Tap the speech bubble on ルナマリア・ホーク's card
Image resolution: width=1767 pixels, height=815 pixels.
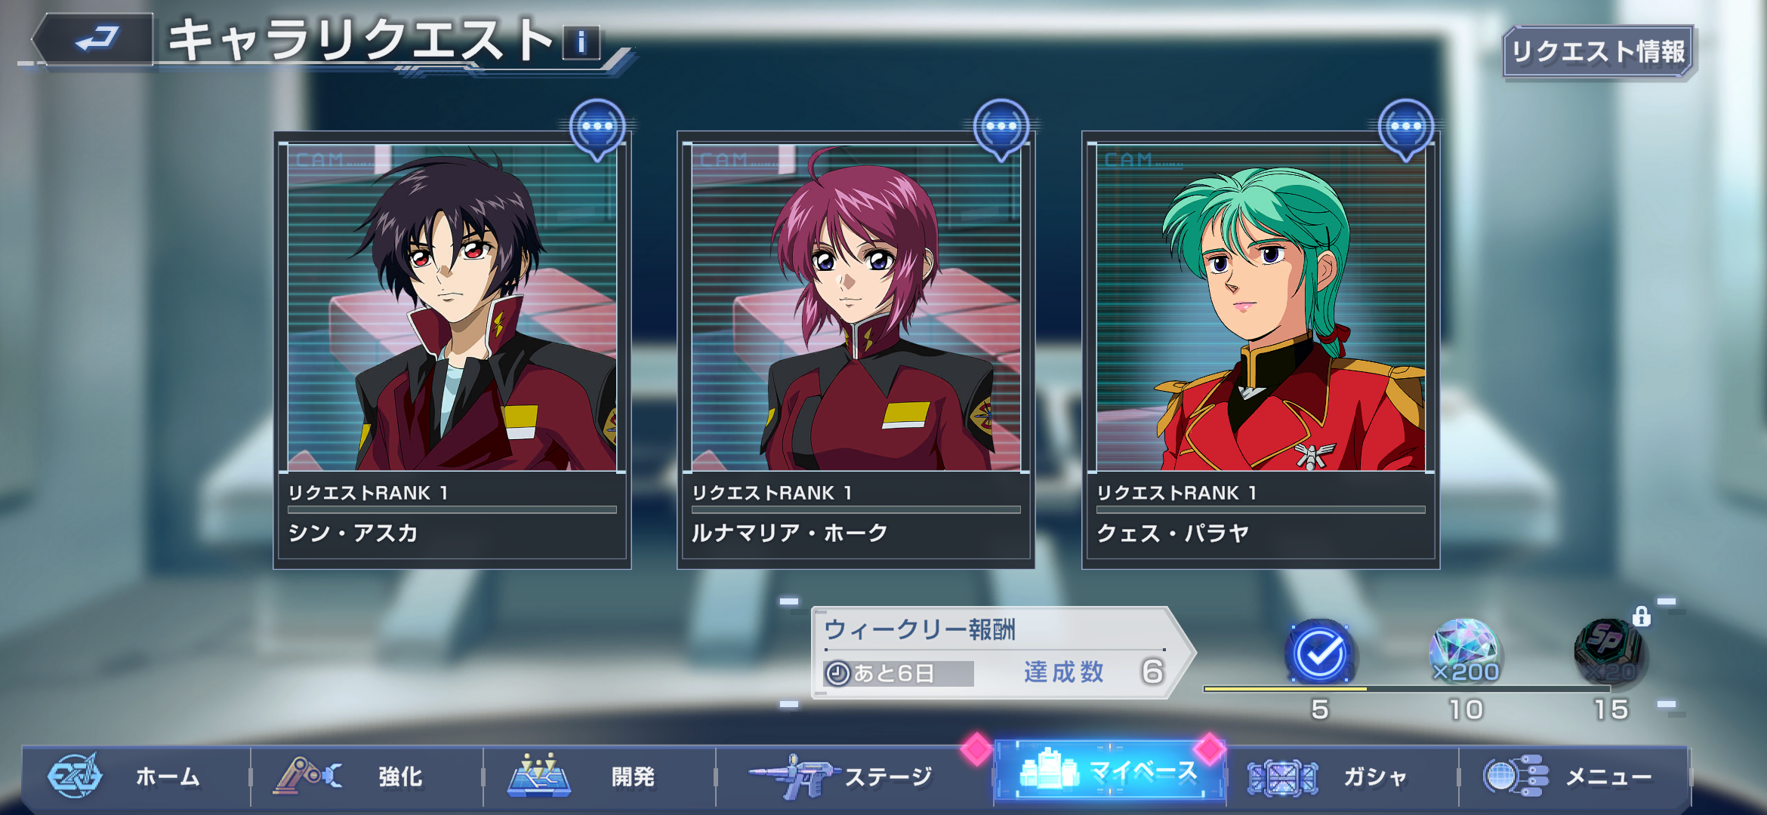[1001, 129]
